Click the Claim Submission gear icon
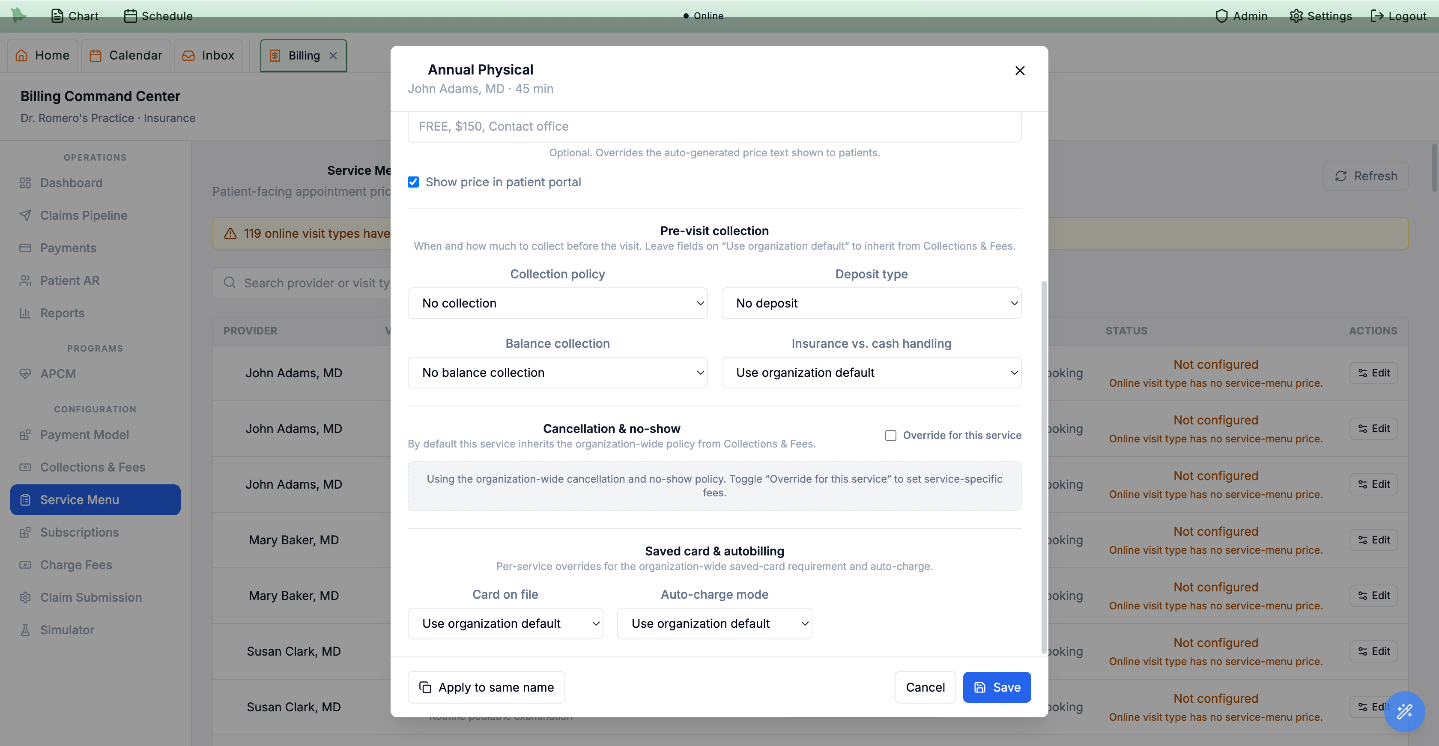This screenshot has width=1439, height=746. pyautogui.click(x=25, y=597)
